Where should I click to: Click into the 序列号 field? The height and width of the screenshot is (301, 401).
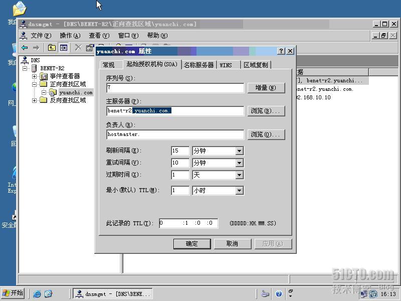tap(175, 88)
